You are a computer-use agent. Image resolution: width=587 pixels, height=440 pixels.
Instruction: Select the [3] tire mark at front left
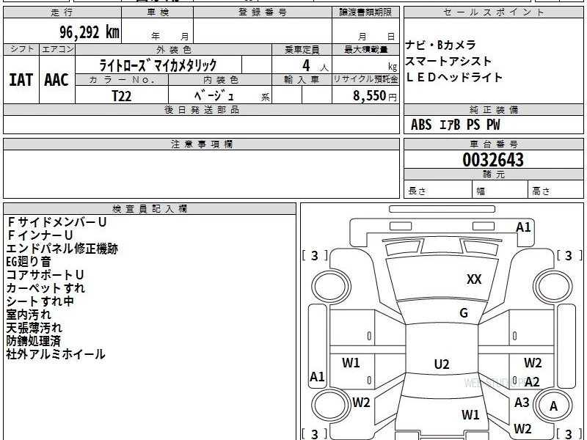315,255
